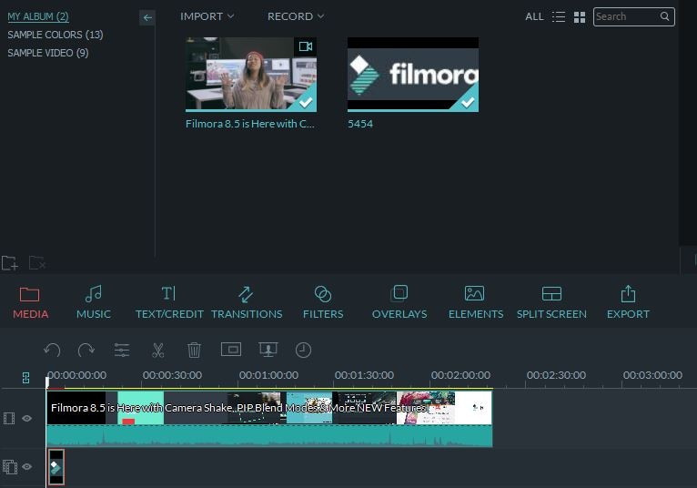This screenshot has width=697, height=488.
Task: Open the TRANSITIONS tab
Action: pos(247,302)
